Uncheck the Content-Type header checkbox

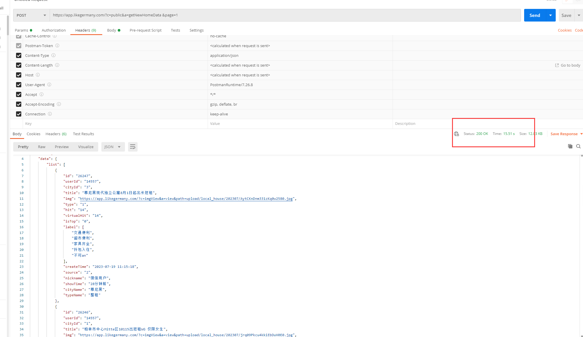19,55
